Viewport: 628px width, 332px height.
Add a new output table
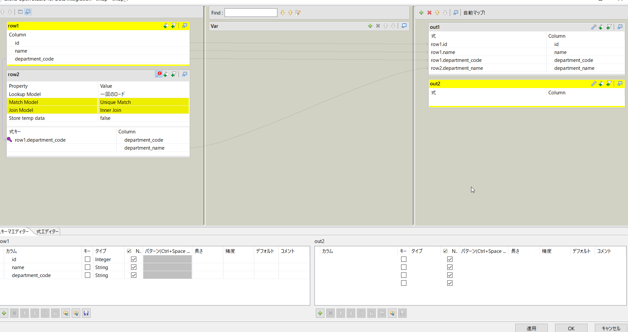coord(421,13)
